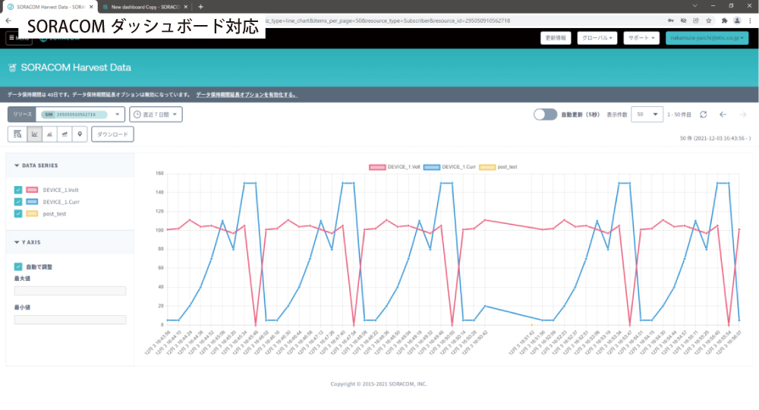Open the browser extensions puzzle icon

click(724, 20)
